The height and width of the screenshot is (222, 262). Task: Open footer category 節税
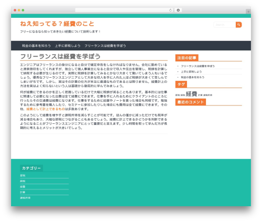click(x=23, y=175)
